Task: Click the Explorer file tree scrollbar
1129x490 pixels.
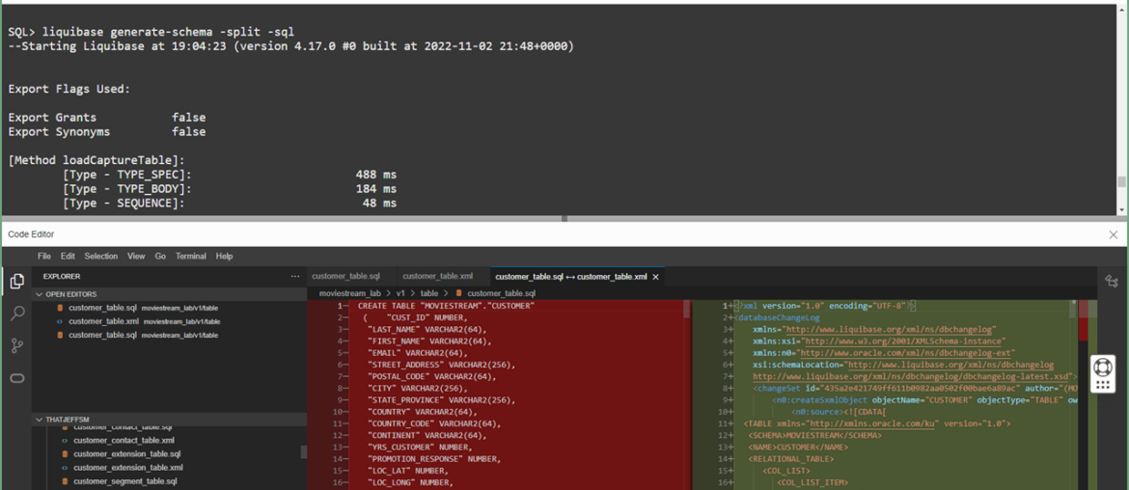Action: [x=303, y=451]
